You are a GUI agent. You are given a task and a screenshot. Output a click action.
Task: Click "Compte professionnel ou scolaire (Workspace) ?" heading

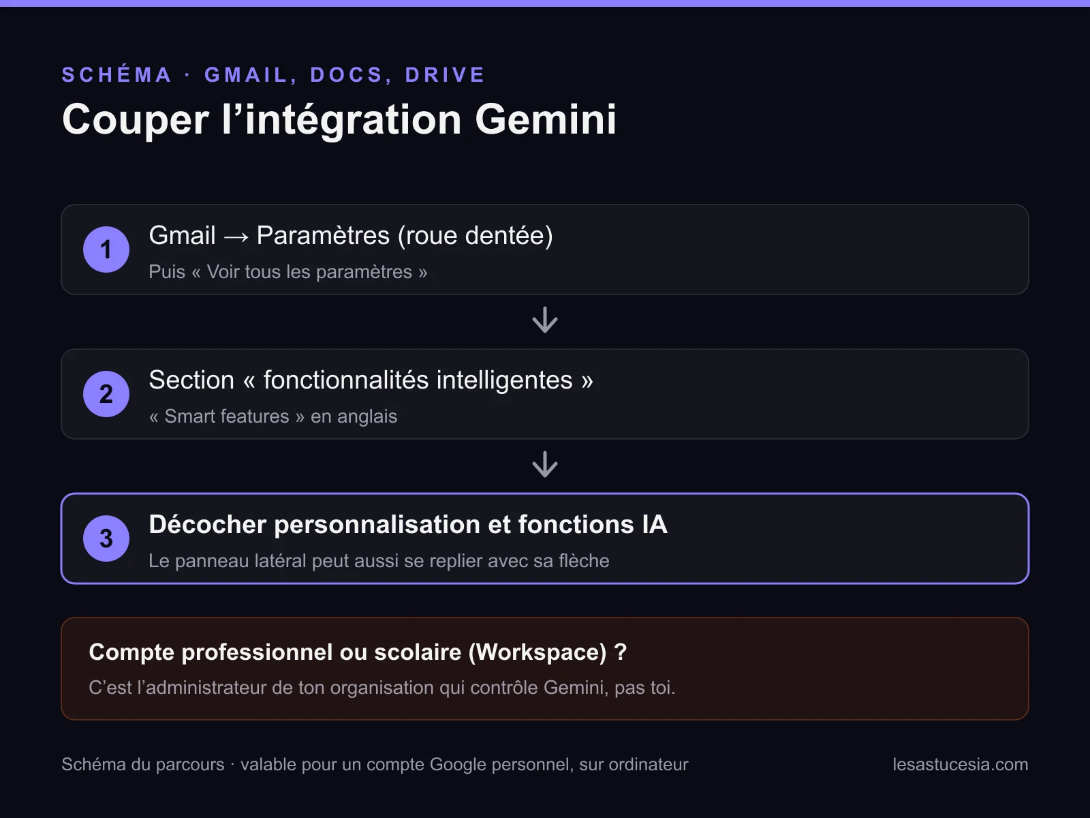click(x=358, y=652)
